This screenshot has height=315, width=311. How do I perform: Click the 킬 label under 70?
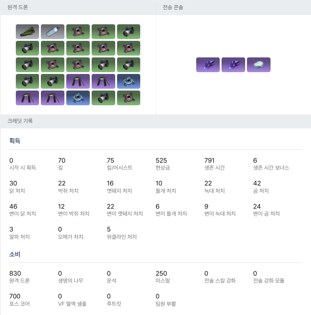(60, 168)
